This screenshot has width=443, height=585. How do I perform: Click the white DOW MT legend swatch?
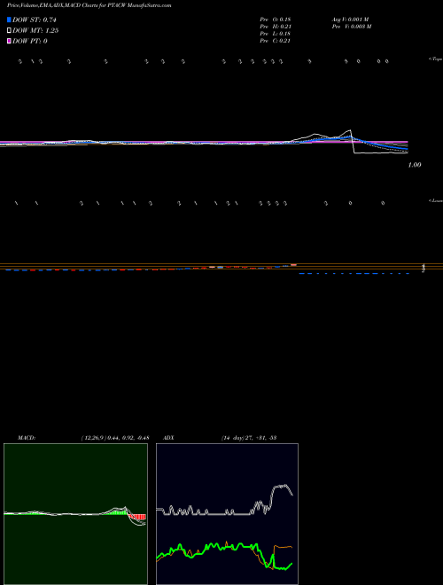pos(9,31)
